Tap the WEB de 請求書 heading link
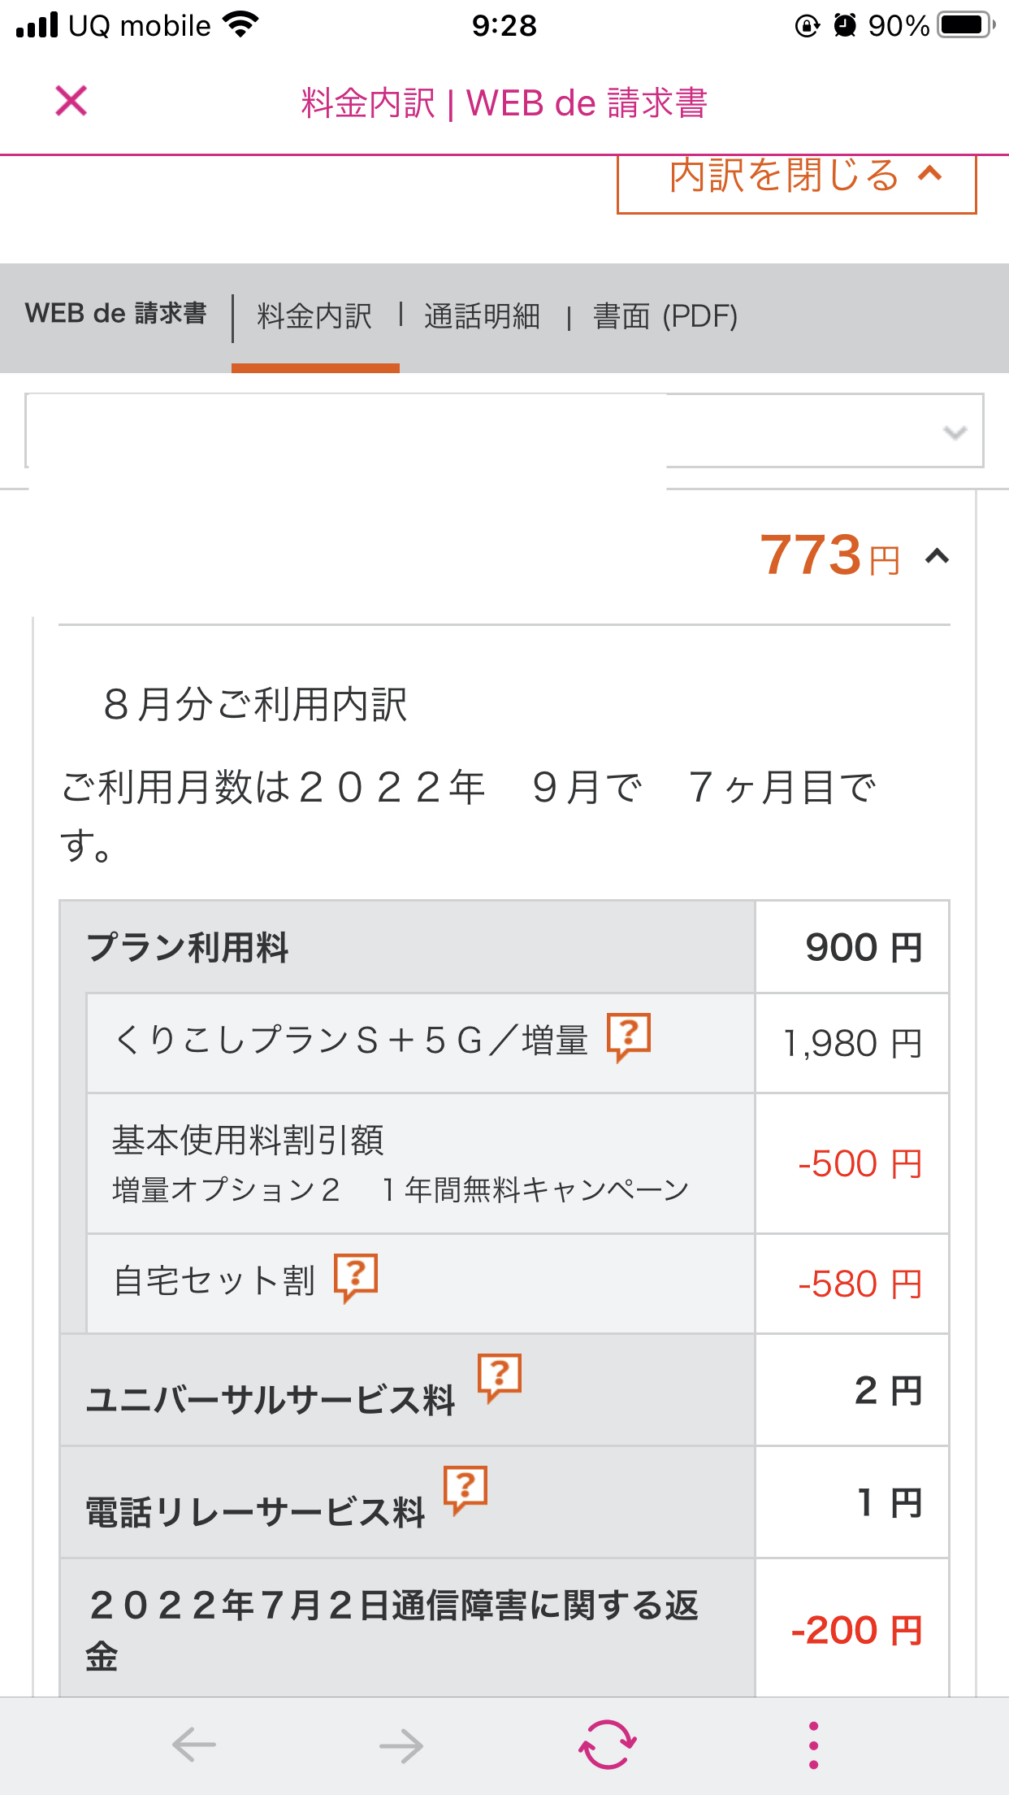The image size is (1009, 1795). point(116,314)
